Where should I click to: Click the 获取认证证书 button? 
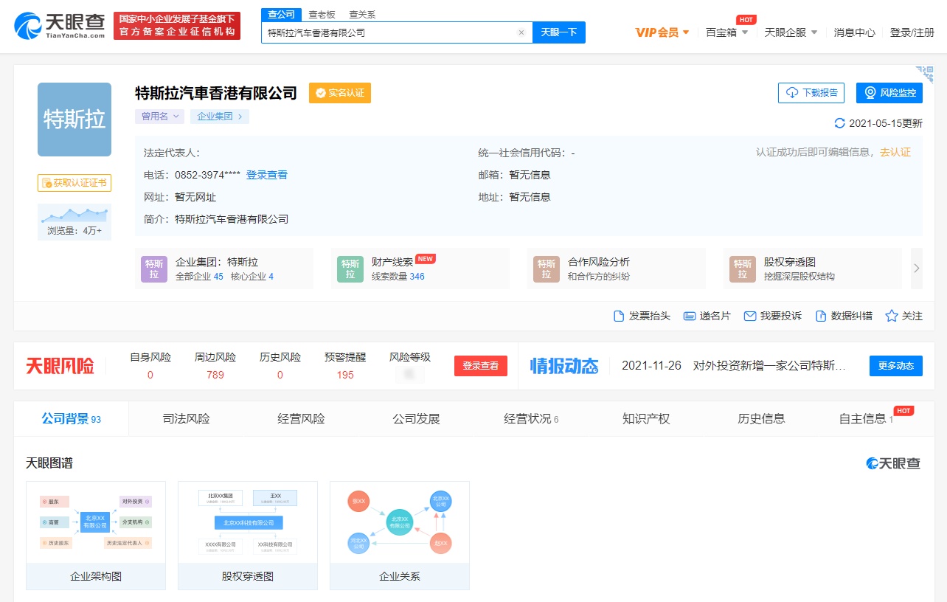[74, 183]
